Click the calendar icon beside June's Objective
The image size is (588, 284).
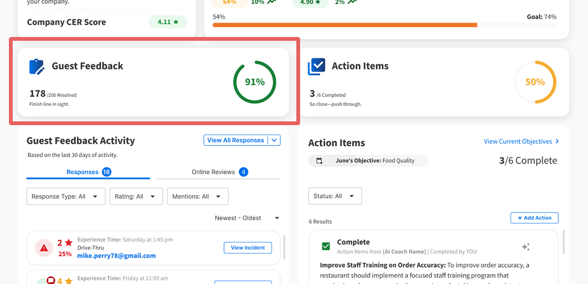click(319, 161)
